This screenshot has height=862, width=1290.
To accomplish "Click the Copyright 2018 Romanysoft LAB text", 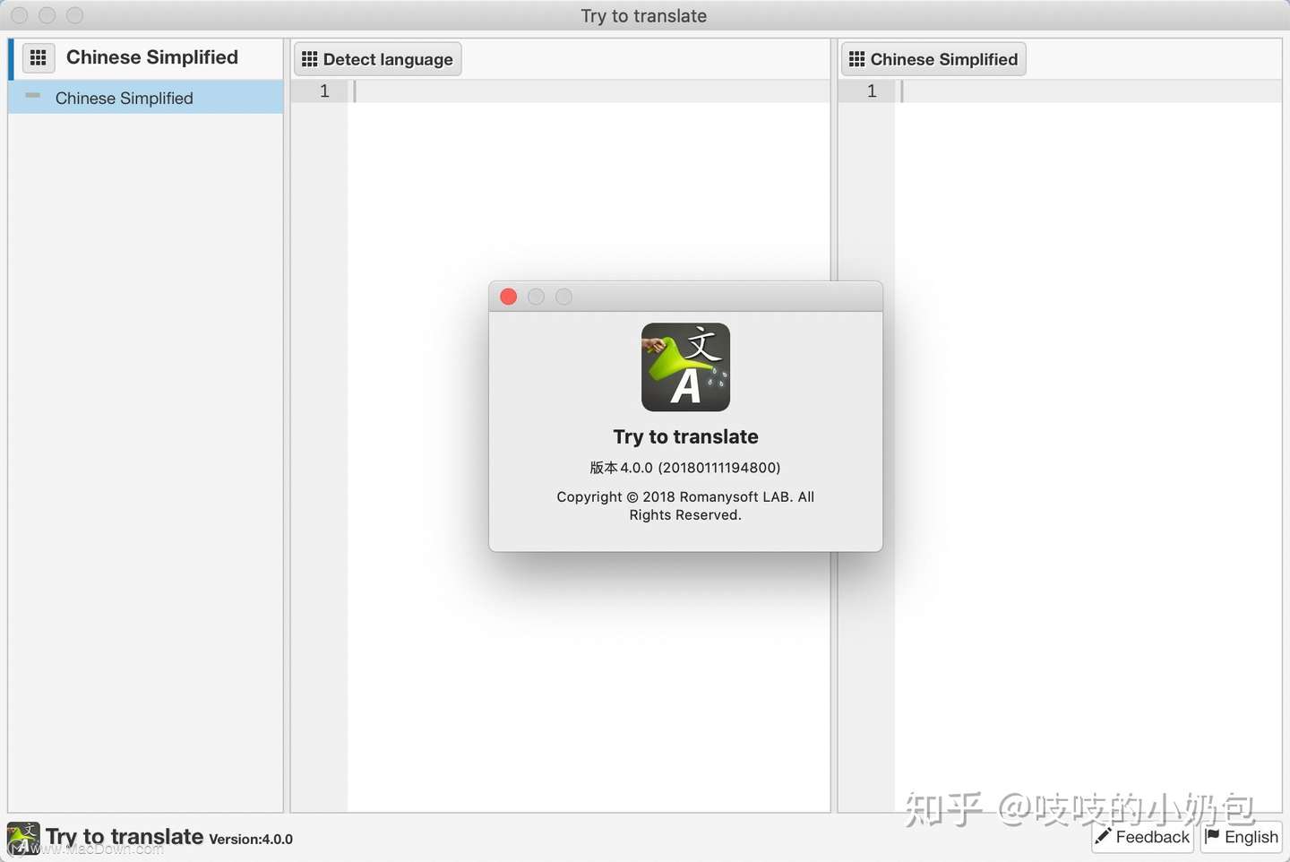I will (x=685, y=505).
